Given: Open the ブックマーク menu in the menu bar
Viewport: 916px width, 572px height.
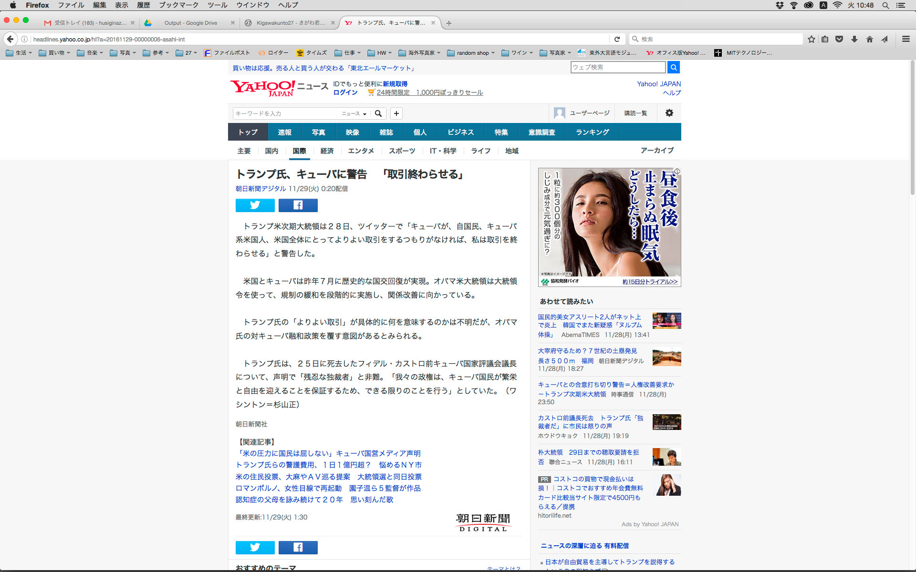Looking at the screenshot, I should pyautogui.click(x=178, y=5).
